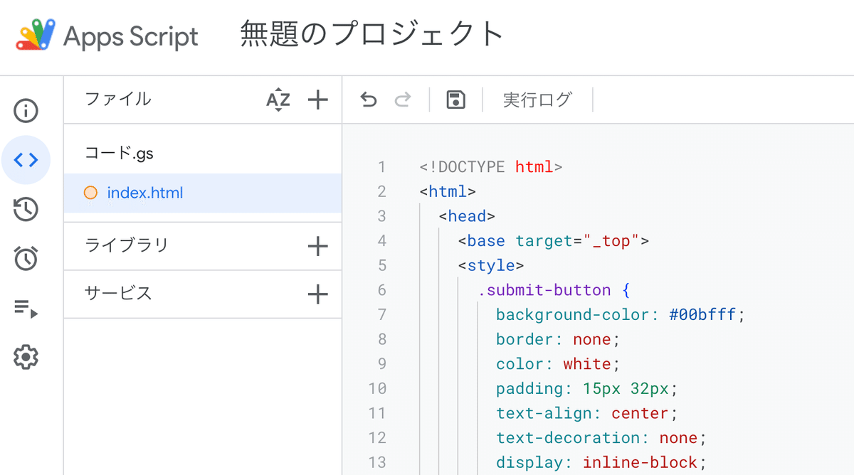Select the コード.gs file
This screenshot has height=475, width=854.
pyautogui.click(x=120, y=153)
